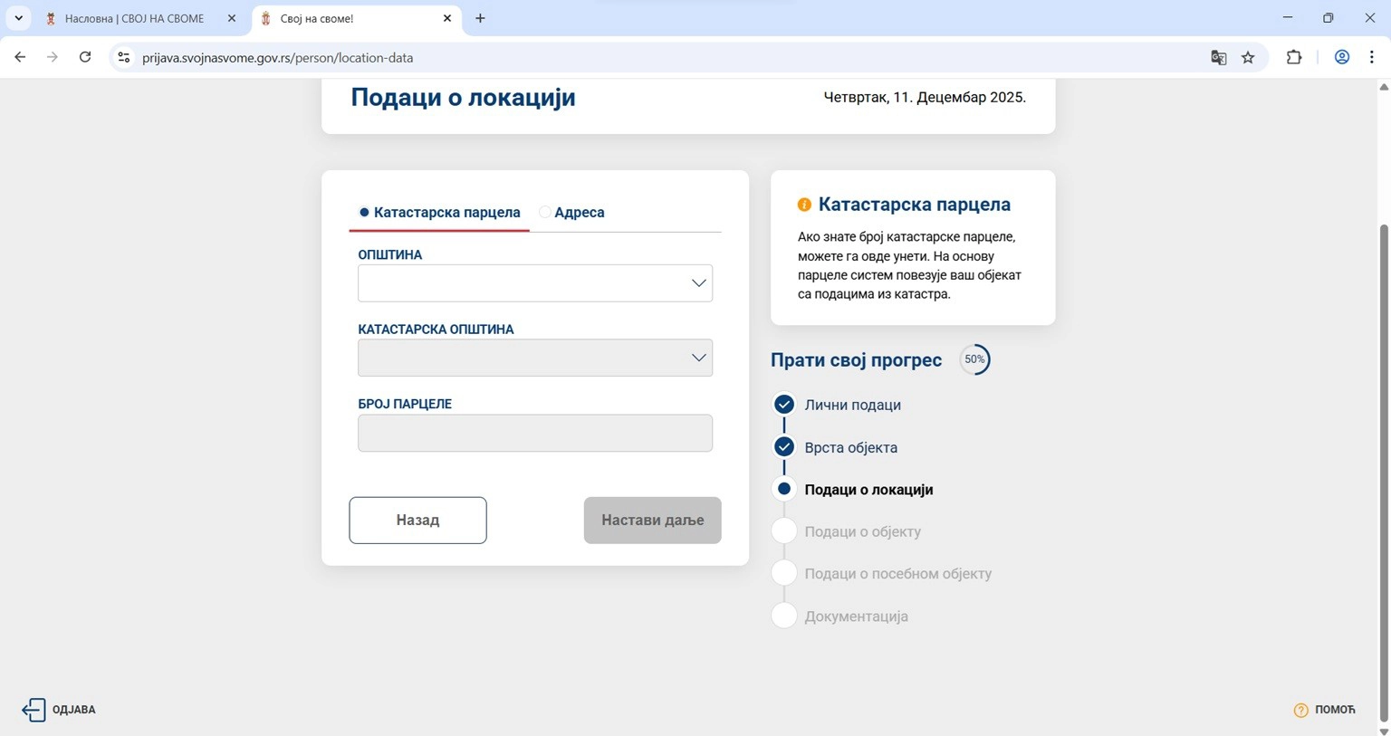Click the scrollbar up arrow
The image size is (1391, 736).
coord(1383,87)
